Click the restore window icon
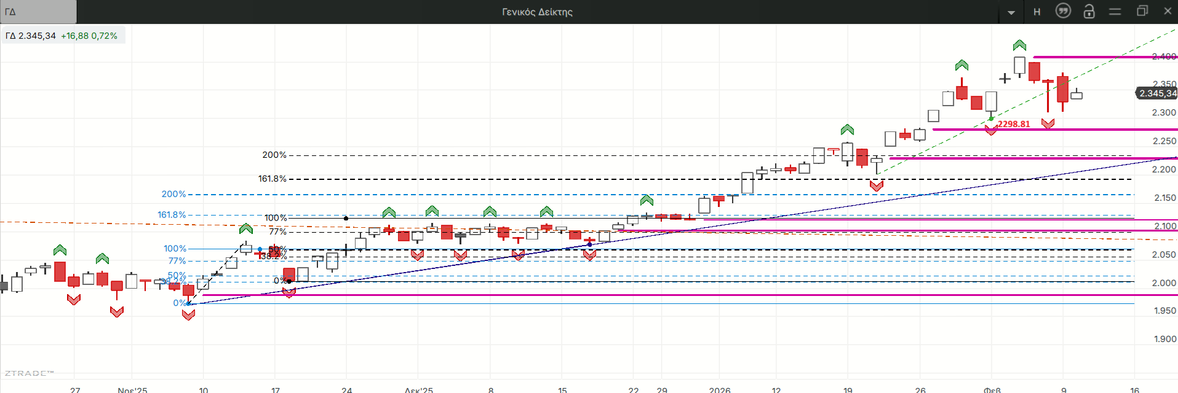Viewport: 1178px width, 393px height. click(1142, 11)
